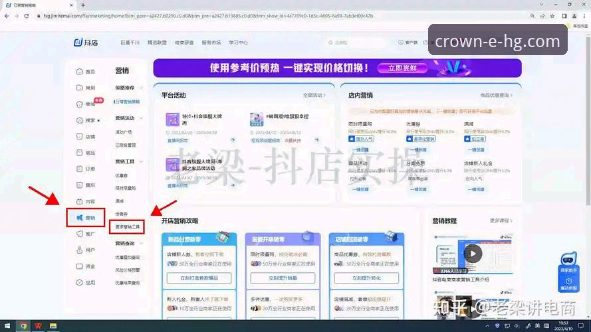Image resolution: width=591 pixels, height=332 pixels.
Task: Collapse the 营销活动 section
Action: point(142,118)
